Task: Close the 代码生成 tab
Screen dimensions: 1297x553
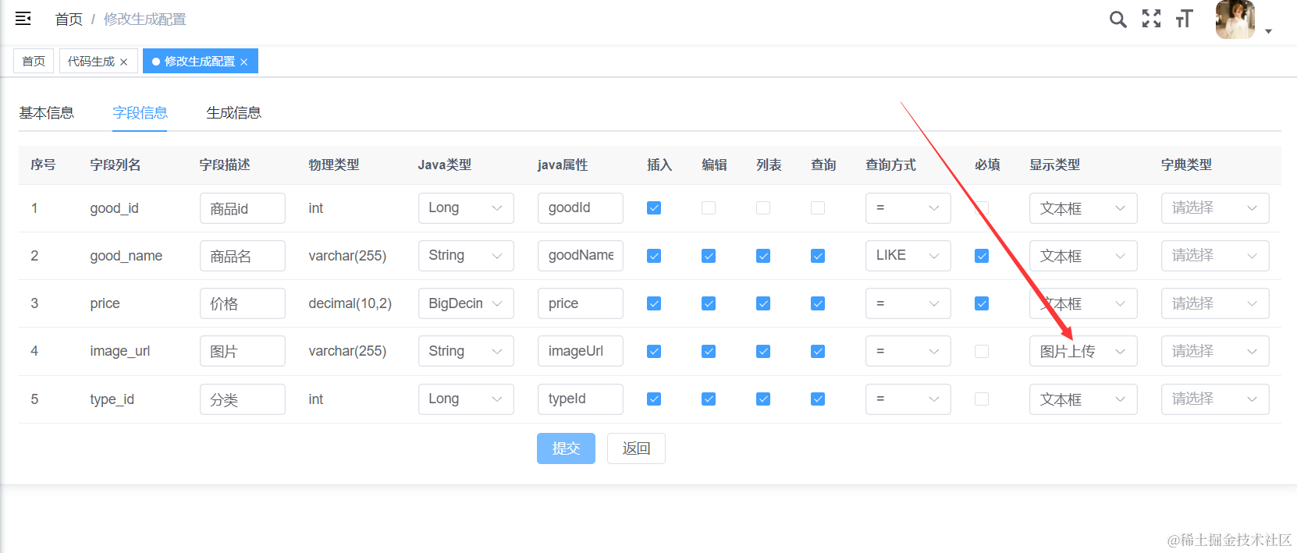Action: (x=123, y=62)
